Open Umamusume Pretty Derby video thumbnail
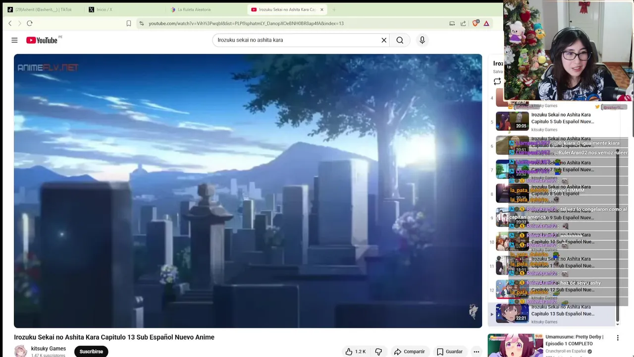The width and height of the screenshot is (634, 357). point(515,345)
